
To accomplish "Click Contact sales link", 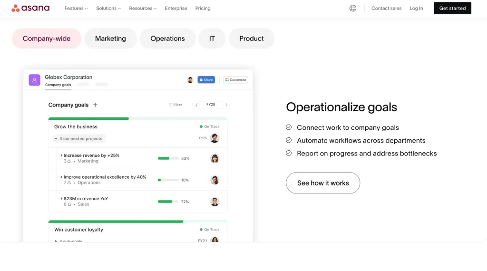I will click(386, 9).
